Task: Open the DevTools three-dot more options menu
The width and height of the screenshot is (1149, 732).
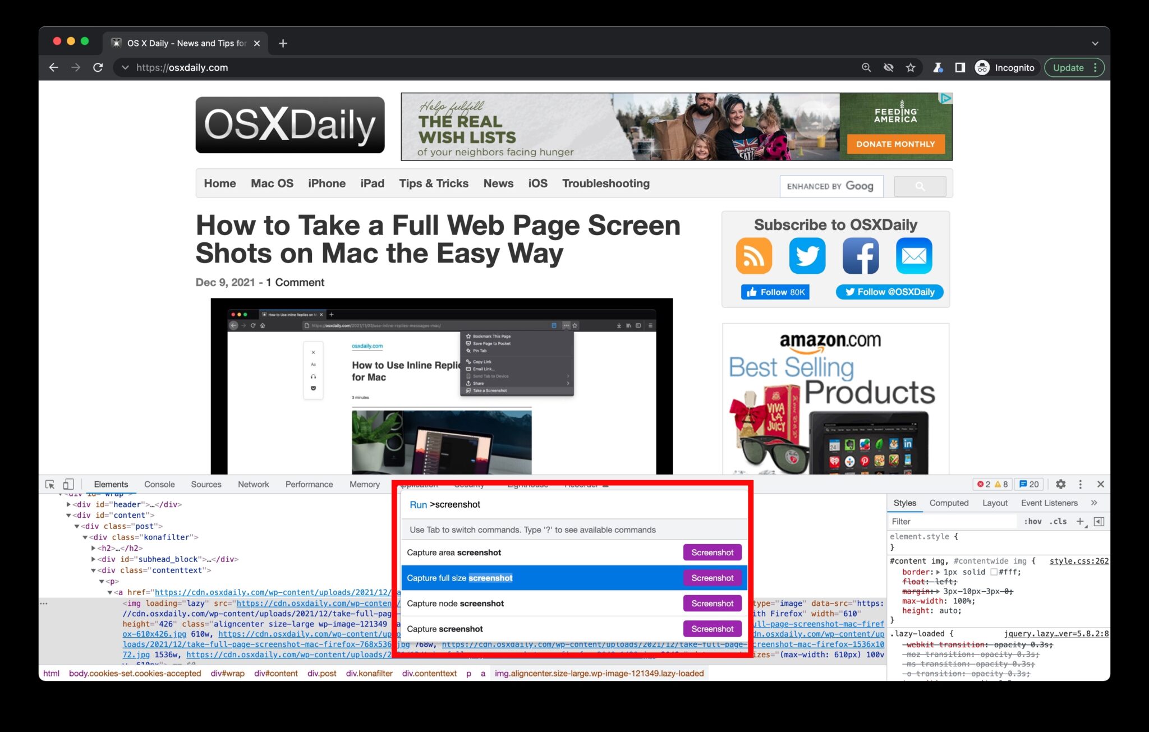Action: (1080, 484)
